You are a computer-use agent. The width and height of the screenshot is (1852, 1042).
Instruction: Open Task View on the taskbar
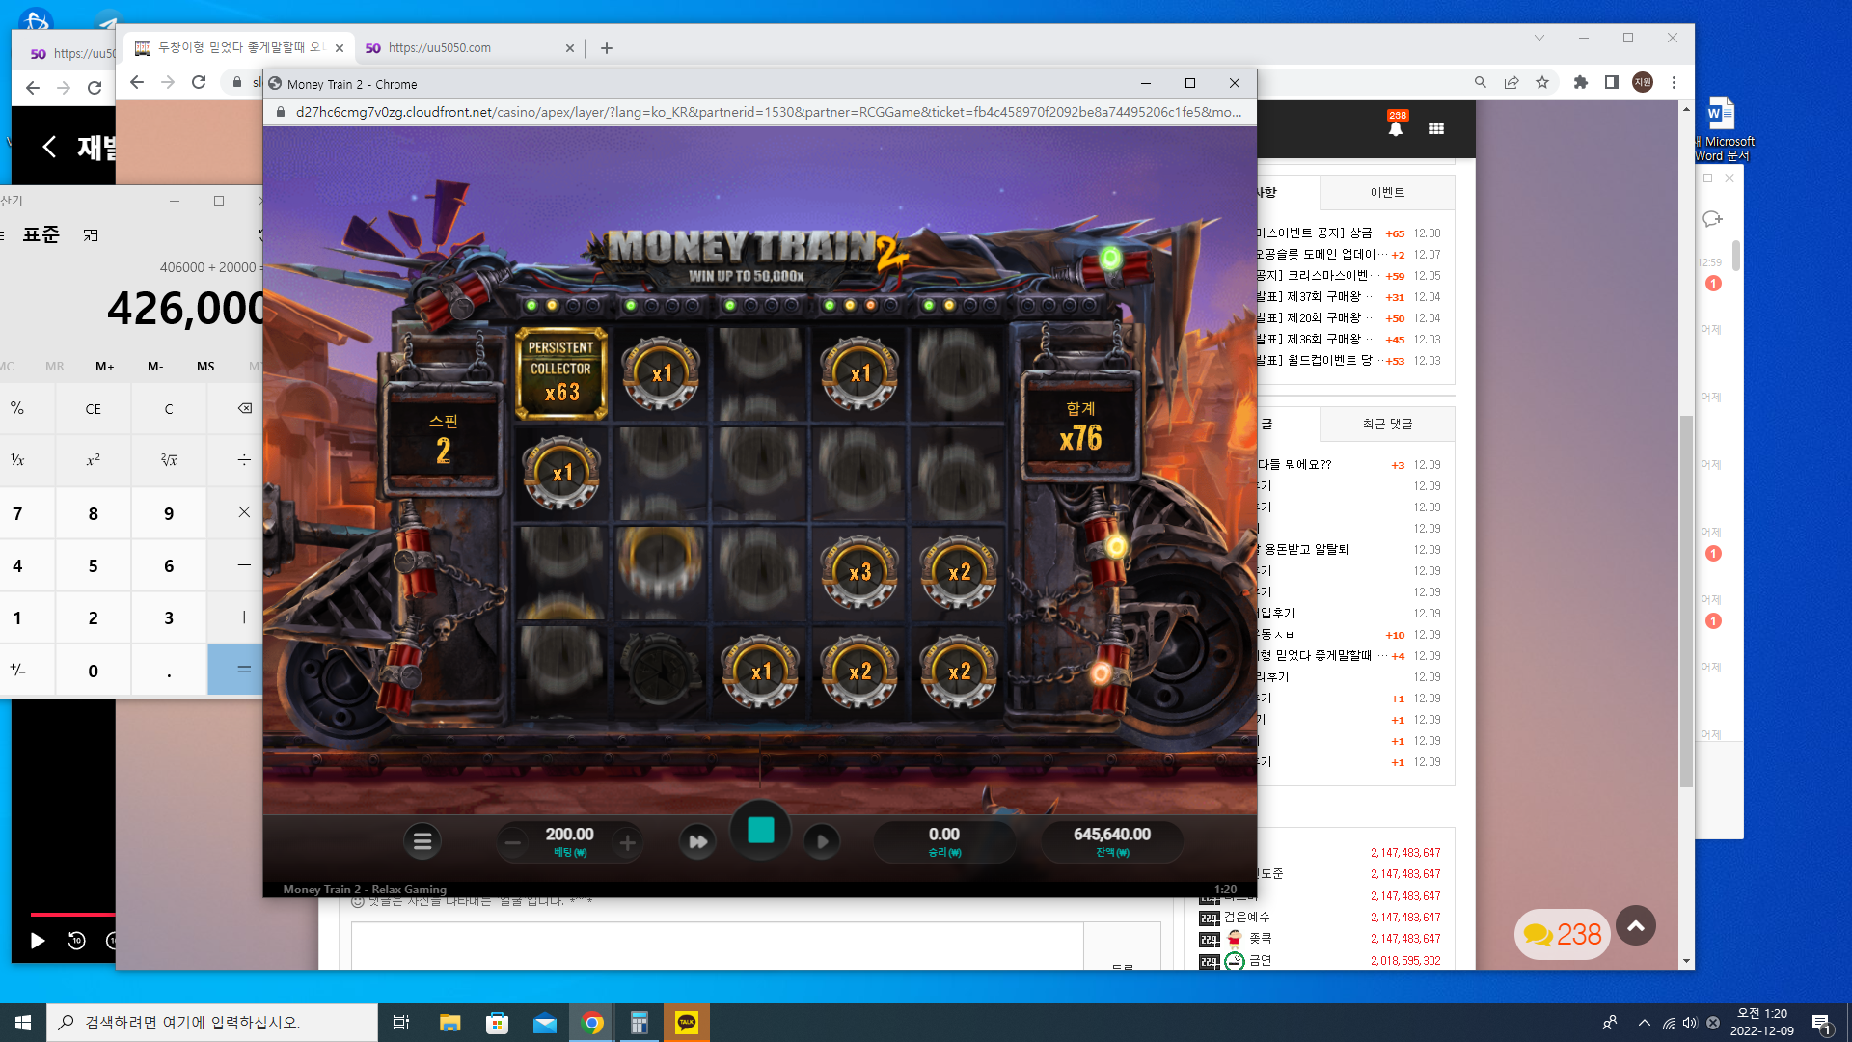coord(401,1023)
